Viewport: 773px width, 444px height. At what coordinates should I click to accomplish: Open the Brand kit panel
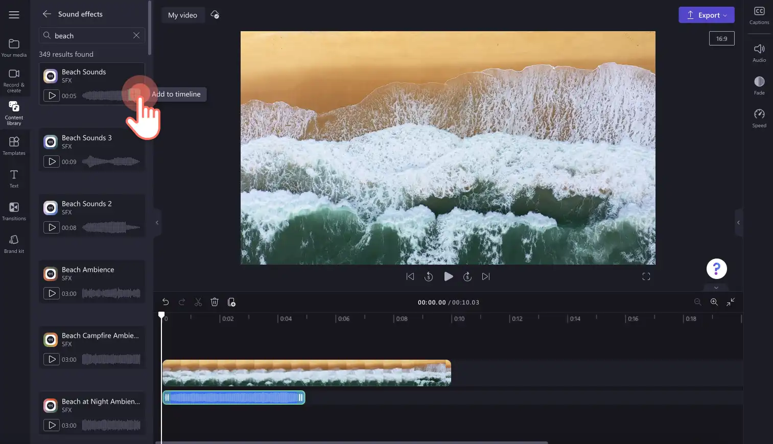pyautogui.click(x=14, y=244)
